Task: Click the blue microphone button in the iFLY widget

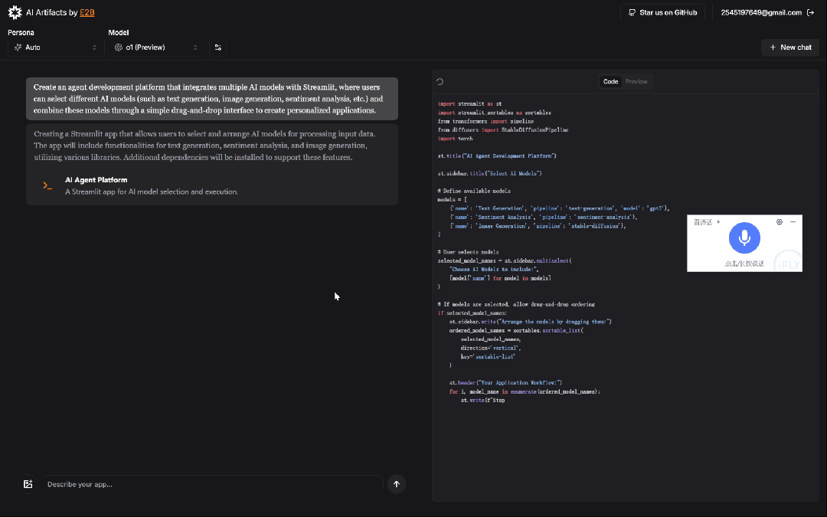Action: (x=744, y=237)
